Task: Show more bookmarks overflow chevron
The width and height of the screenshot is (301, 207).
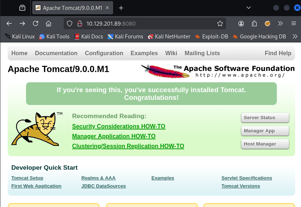Action: 295,36
